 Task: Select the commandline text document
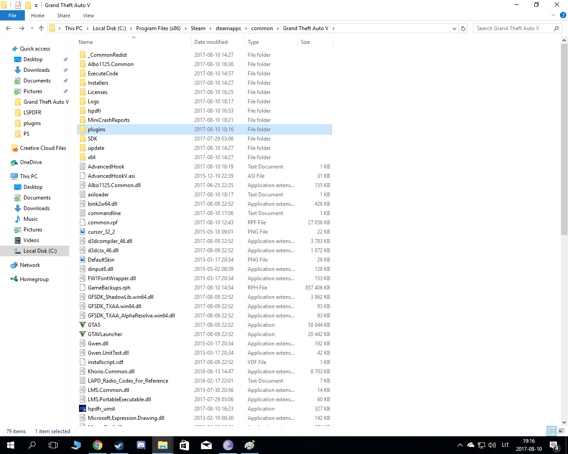(205, 213)
